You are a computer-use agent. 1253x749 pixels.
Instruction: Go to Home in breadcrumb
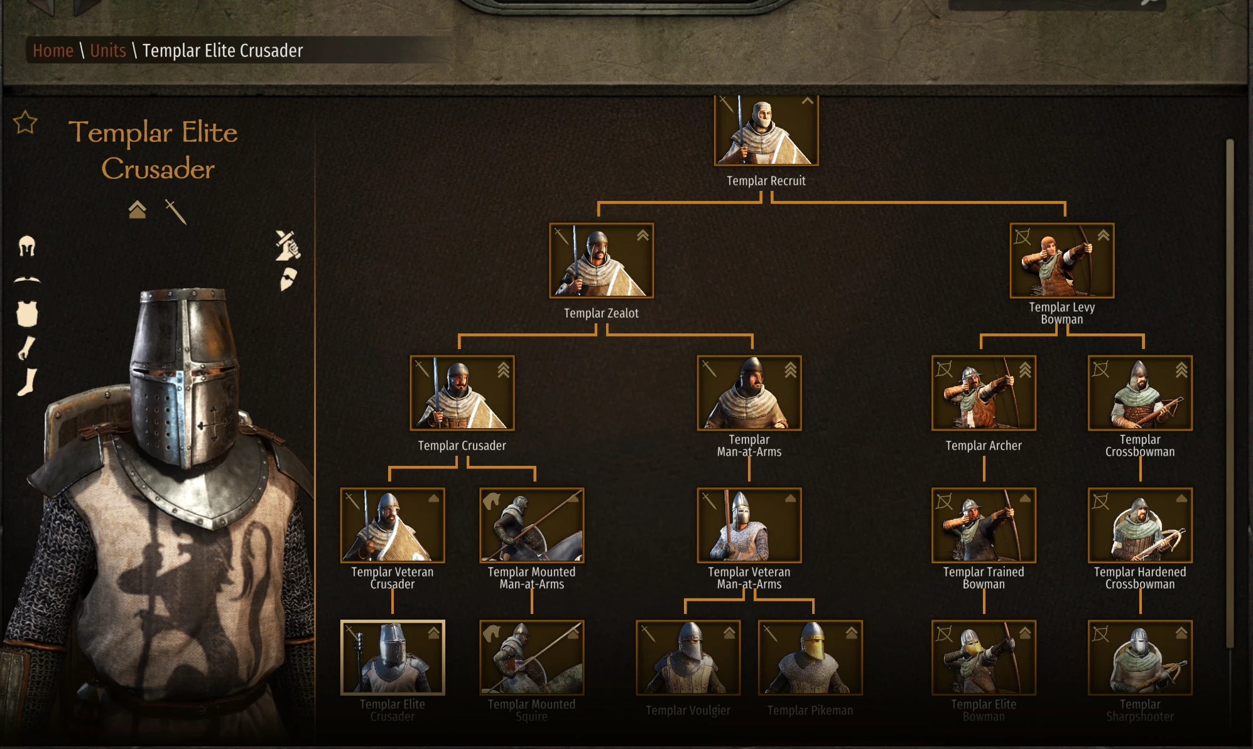tap(53, 50)
